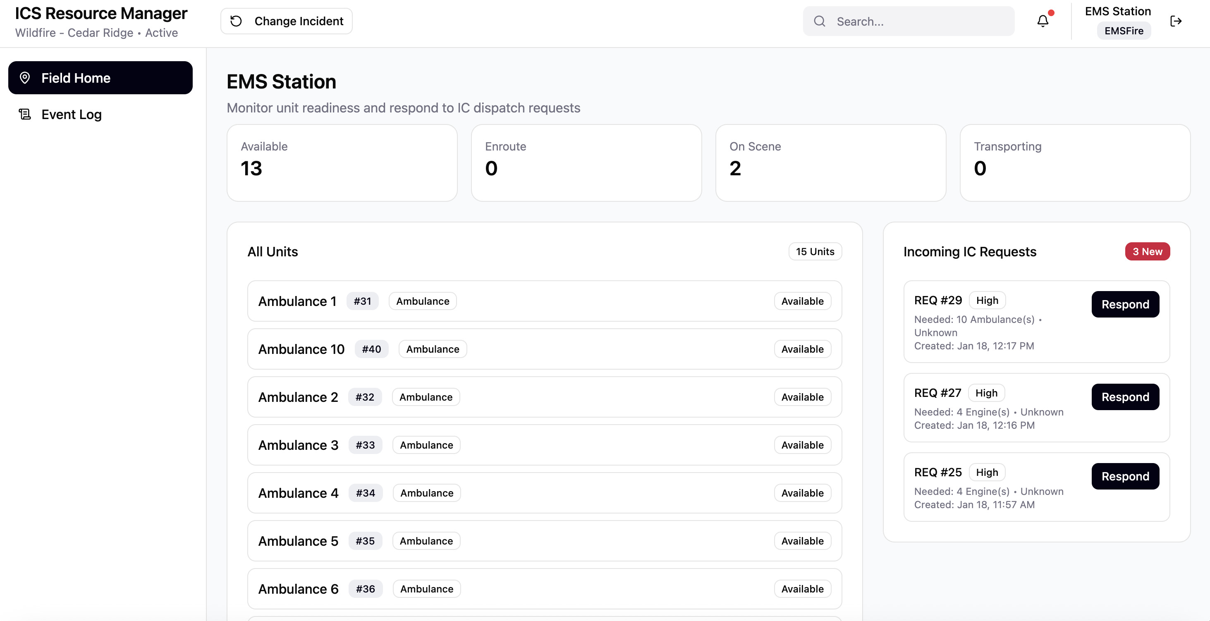Respond to REQ #27 request

coord(1125,397)
